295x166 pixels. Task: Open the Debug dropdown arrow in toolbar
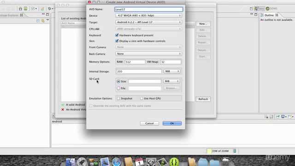(53, 9)
